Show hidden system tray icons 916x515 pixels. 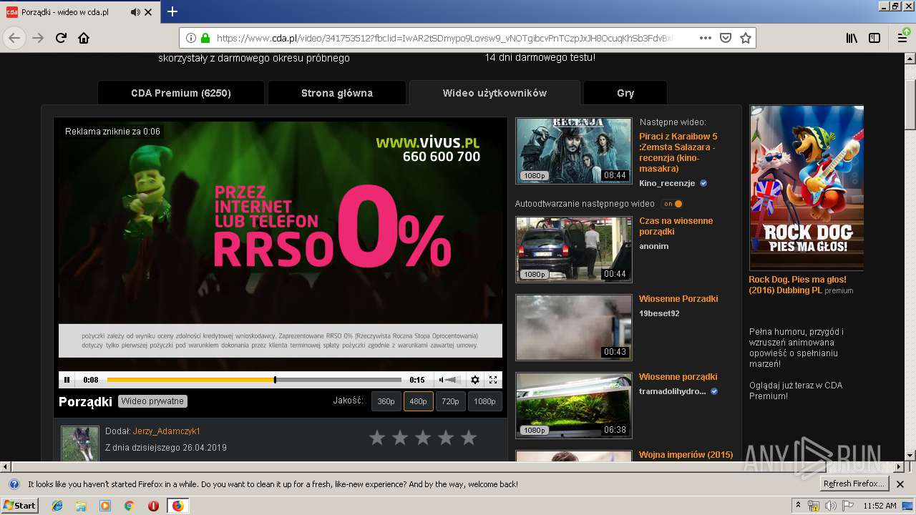click(x=799, y=506)
